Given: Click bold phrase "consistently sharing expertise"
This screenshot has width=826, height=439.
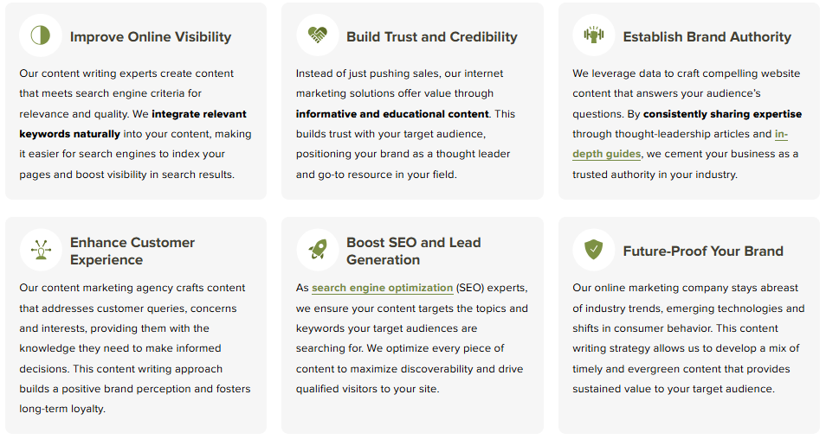Looking at the screenshot, I should click(x=722, y=114).
